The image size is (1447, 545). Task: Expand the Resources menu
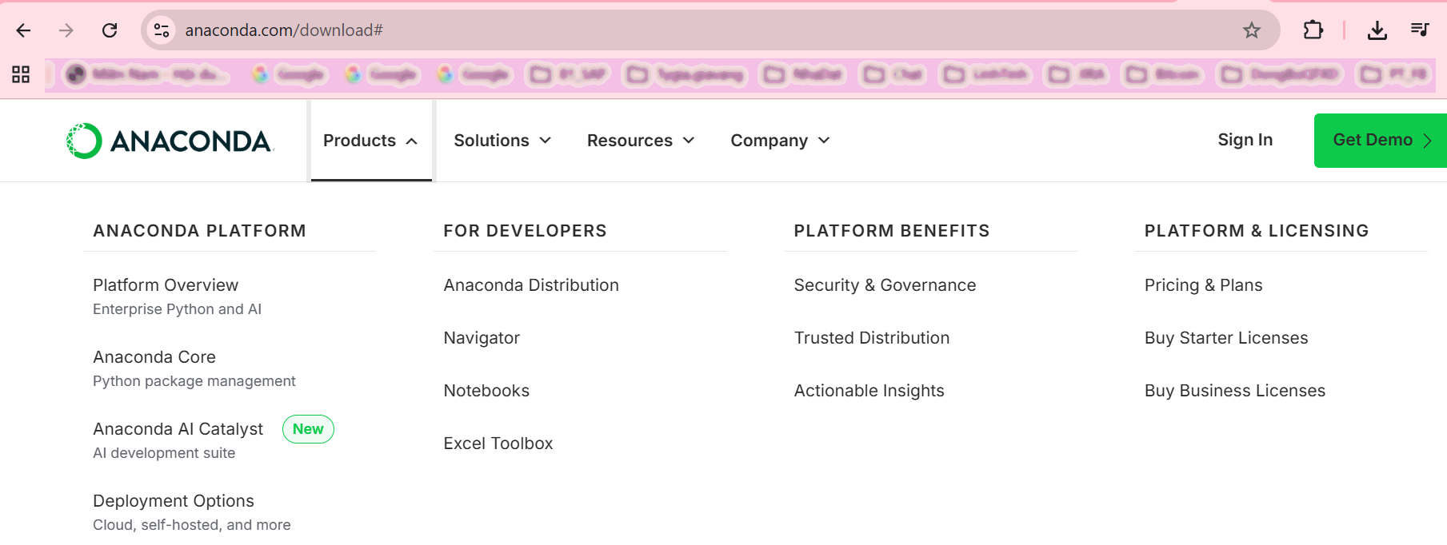click(641, 141)
